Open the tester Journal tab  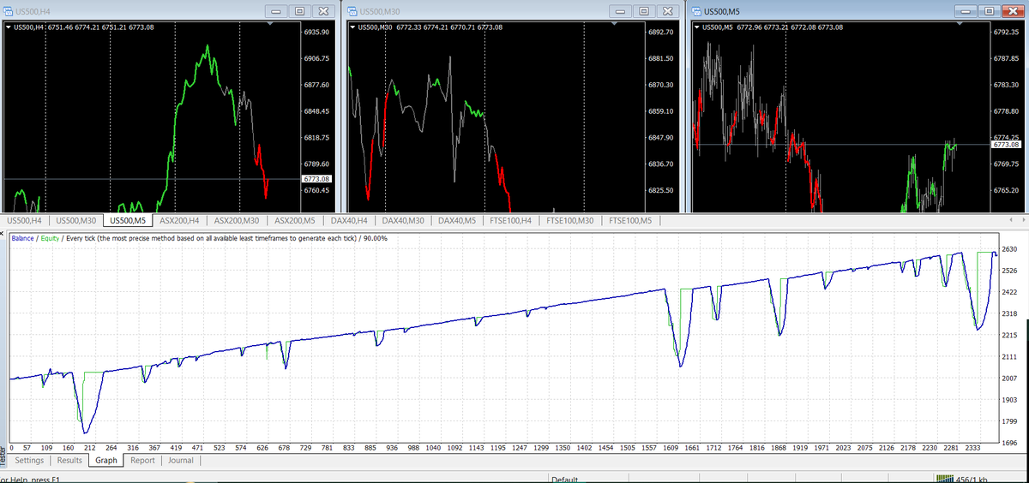[x=181, y=460]
